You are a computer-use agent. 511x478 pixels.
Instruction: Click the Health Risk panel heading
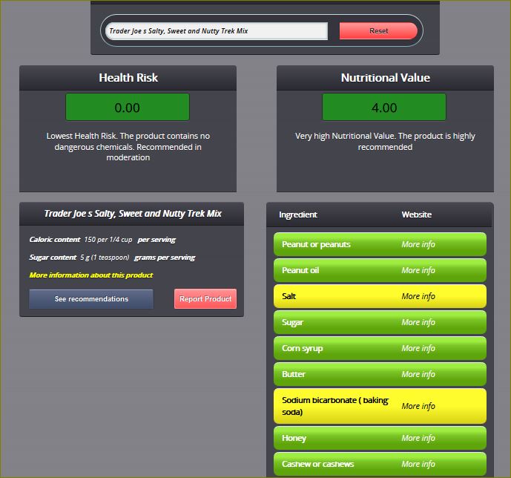click(x=128, y=78)
